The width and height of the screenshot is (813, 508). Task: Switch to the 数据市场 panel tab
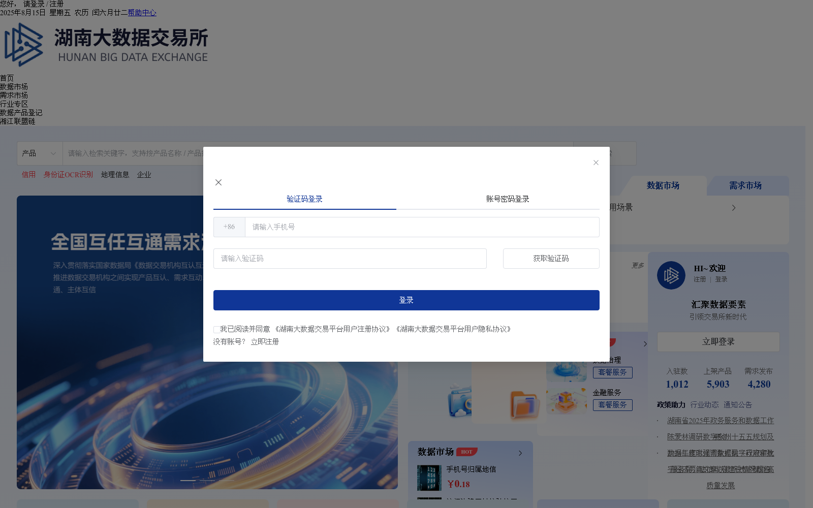tap(663, 186)
